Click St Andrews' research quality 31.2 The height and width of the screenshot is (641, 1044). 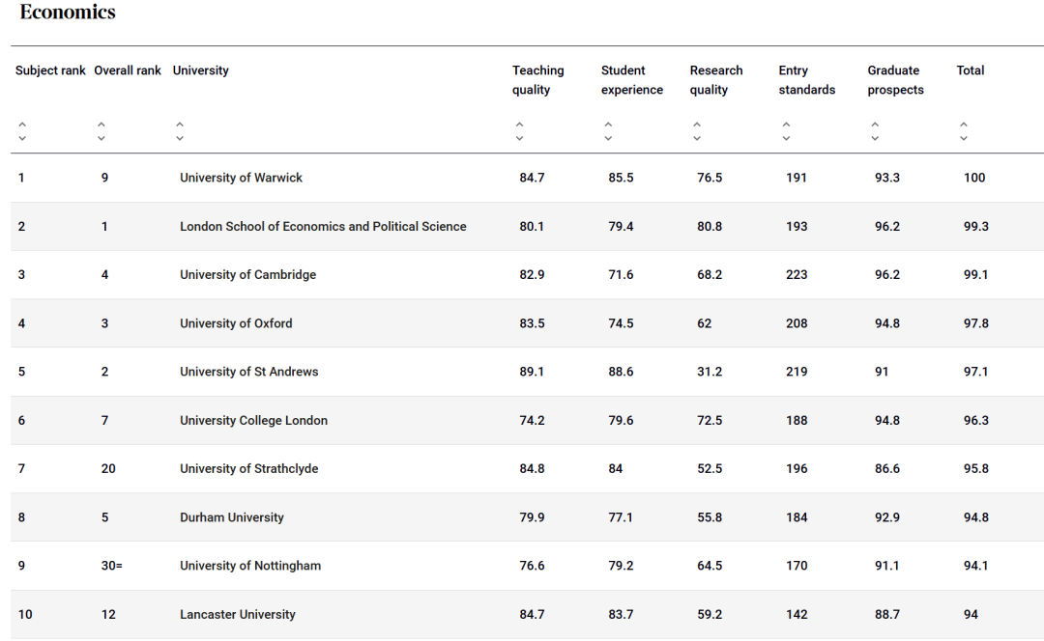(x=710, y=372)
